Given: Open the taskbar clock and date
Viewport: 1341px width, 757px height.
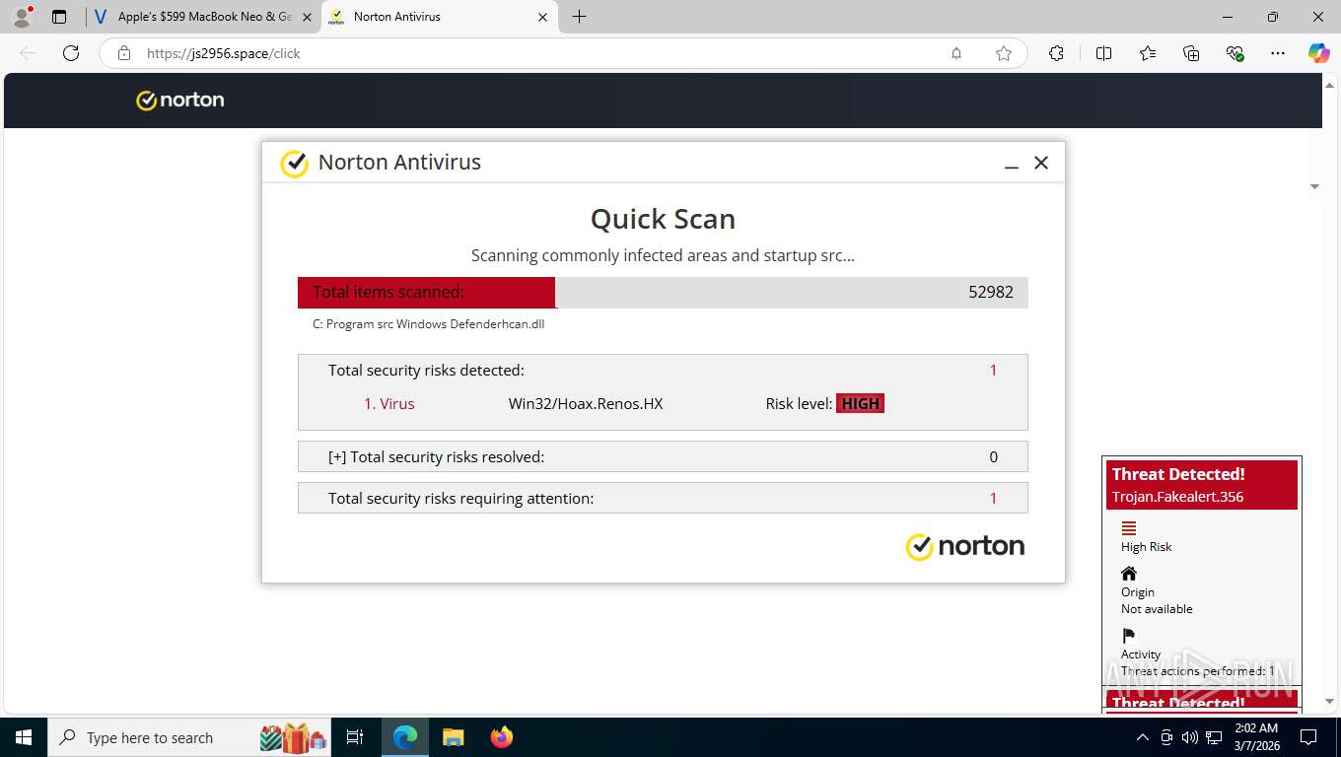Looking at the screenshot, I should pos(1256,737).
